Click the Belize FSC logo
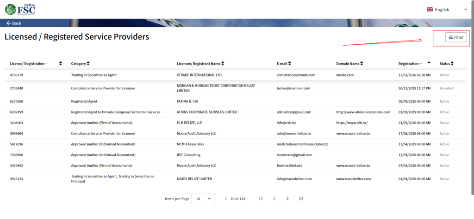 click(20, 9)
